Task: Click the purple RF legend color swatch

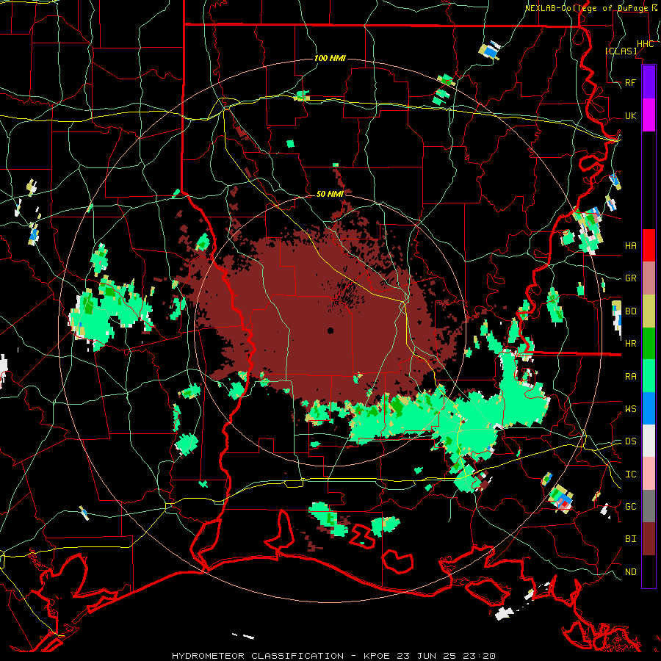Action: pyautogui.click(x=649, y=82)
